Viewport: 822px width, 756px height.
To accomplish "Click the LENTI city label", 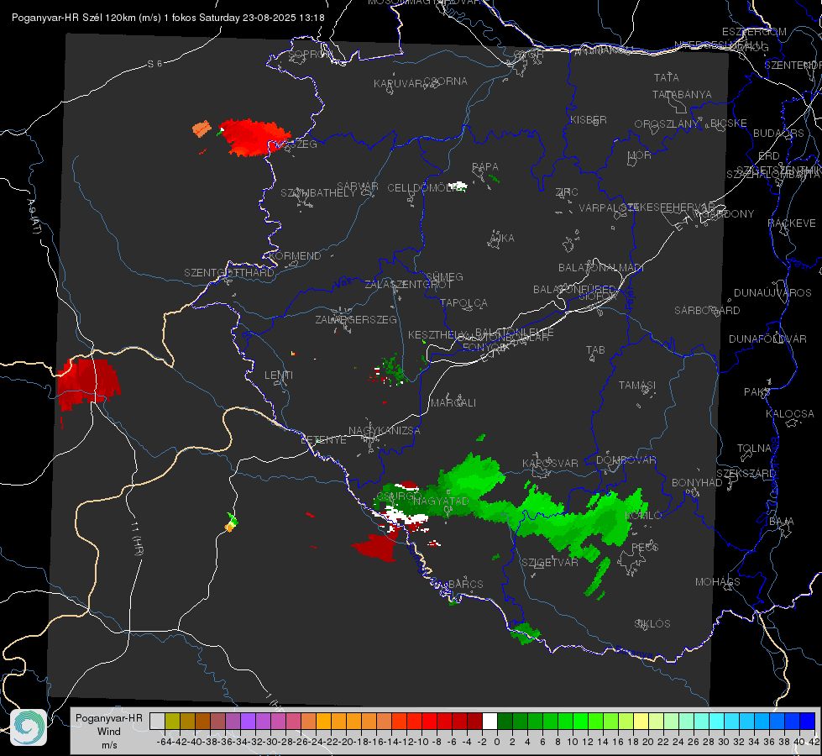I will click(279, 375).
